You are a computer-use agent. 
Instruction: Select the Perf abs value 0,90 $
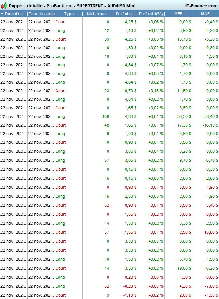131,142
